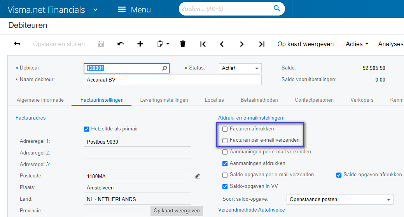Open the clipboard dropdown arrow

(x=168, y=44)
